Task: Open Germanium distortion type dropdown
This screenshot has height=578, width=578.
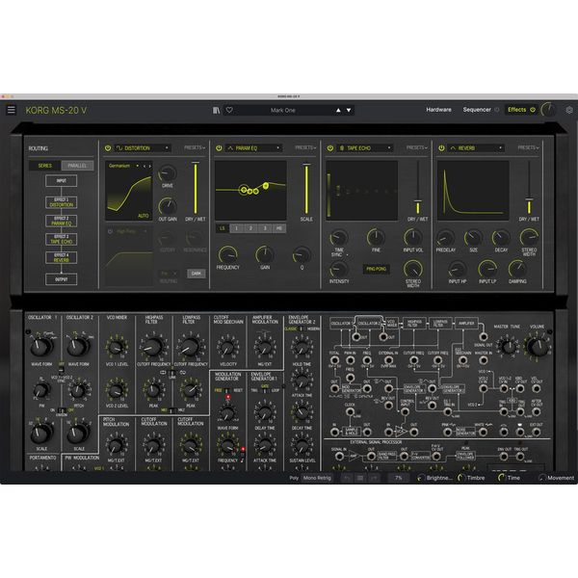Action: [123, 166]
